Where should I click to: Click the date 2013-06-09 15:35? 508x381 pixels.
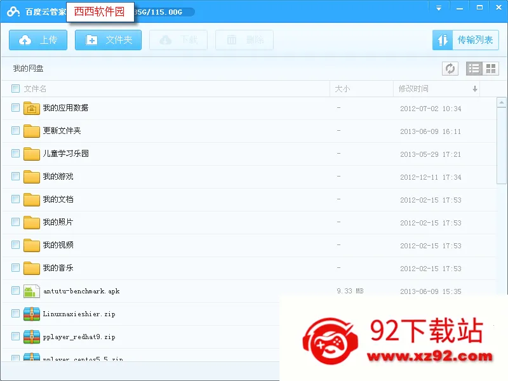431,291
